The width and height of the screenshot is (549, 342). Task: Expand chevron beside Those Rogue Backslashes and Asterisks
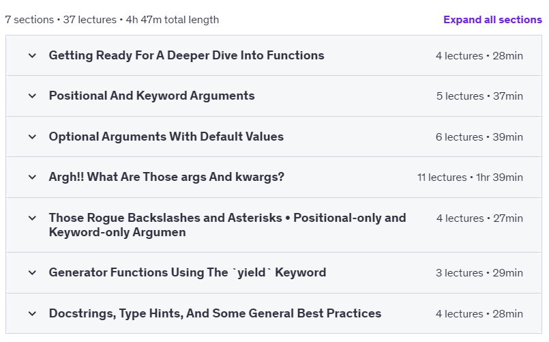[x=32, y=218]
